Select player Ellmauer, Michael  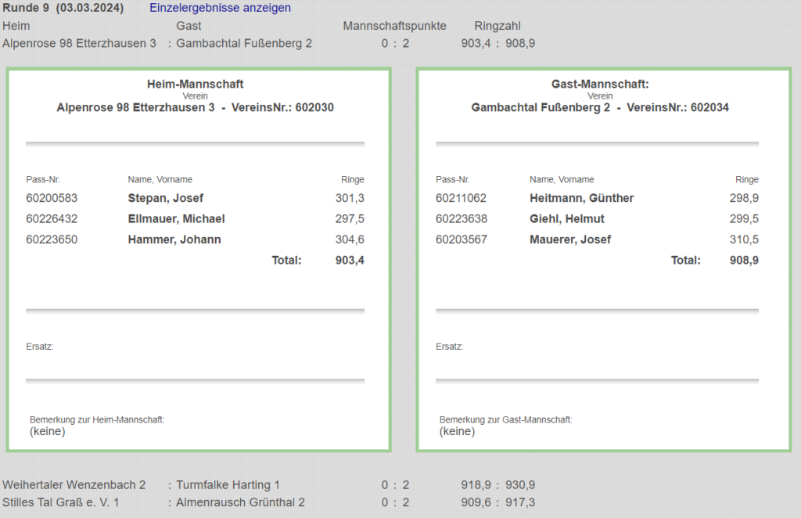click(176, 219)
